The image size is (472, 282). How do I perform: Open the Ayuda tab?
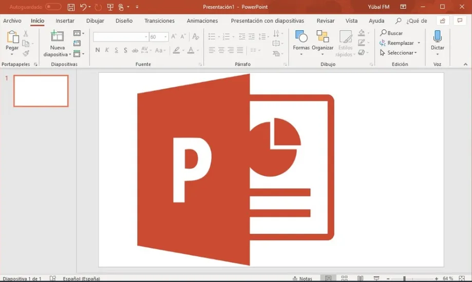pyautogui.click(x=376, y=21)
